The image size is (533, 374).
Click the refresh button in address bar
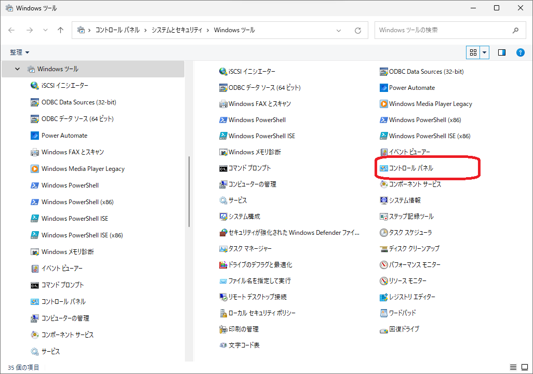pyautogui.click(x=357, y=30)
